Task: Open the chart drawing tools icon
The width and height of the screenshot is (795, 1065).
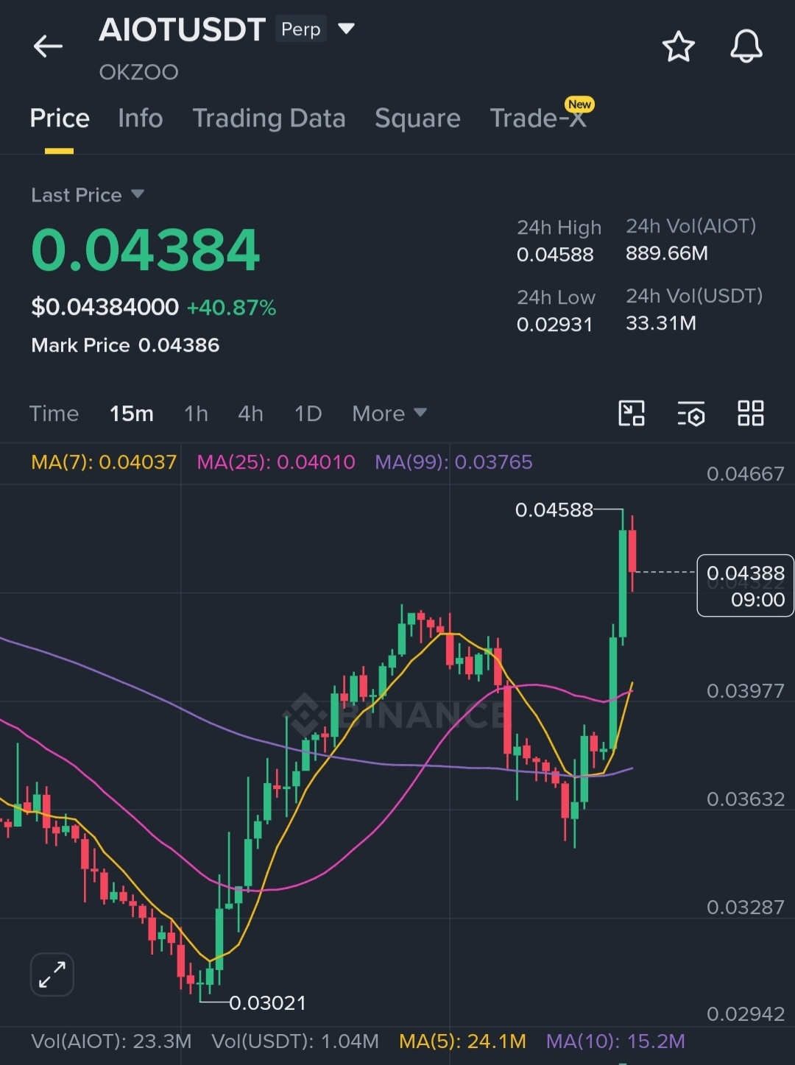Action: (x=631, y=413)
